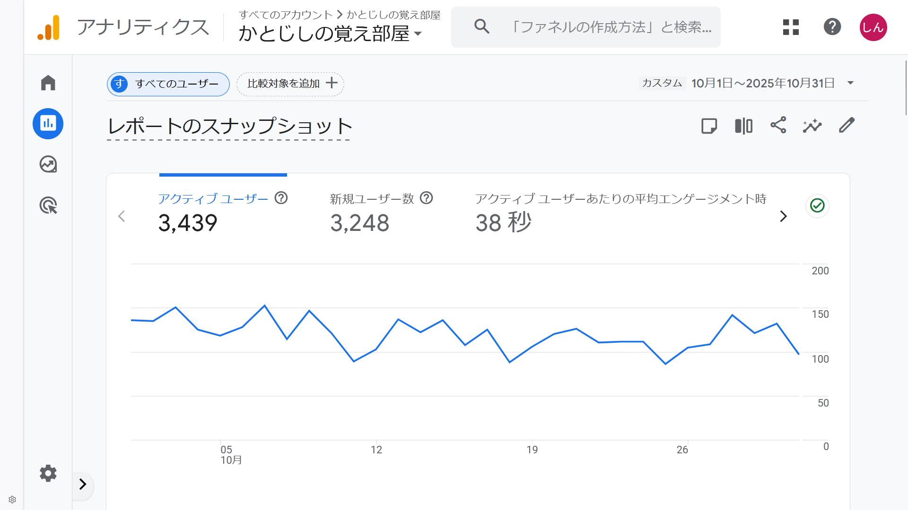Add a note with the notes icon
This screenshot has width=908, height=510.
click(709, 126)
